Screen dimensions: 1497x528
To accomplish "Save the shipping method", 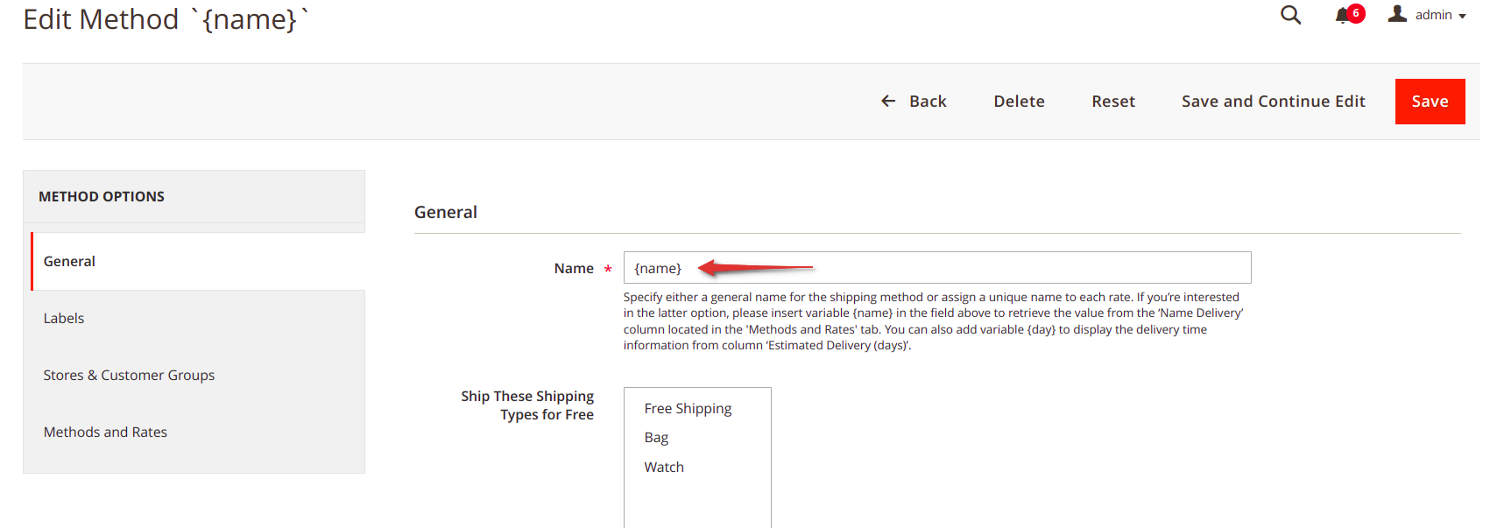I will [1430, 102].
